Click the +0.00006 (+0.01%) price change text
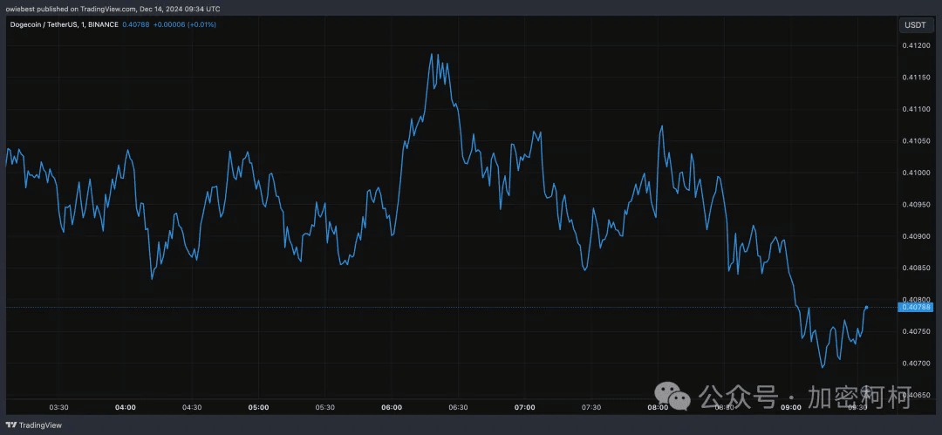The height and width of the screenshot is (435, 942). pos(185,24)
